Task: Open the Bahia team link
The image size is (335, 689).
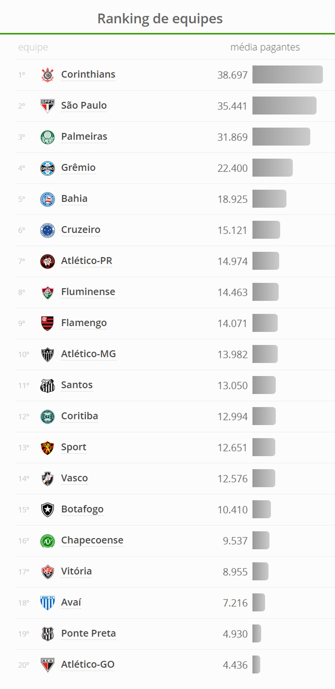Action: [x=74, y=199]
